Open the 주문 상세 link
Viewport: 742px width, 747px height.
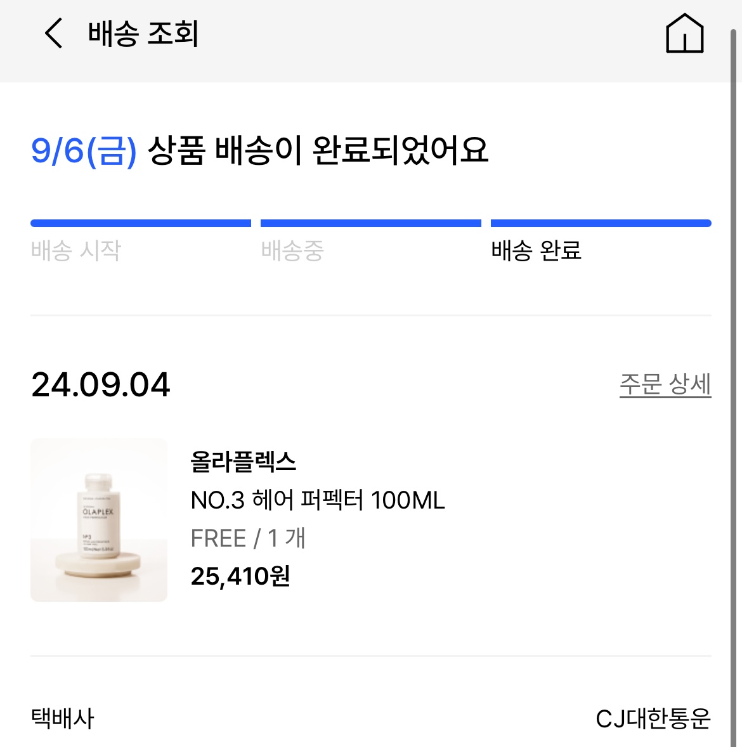click(665, 384)
